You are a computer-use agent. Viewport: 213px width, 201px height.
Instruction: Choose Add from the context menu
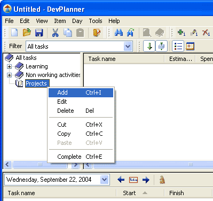(81, 92)
